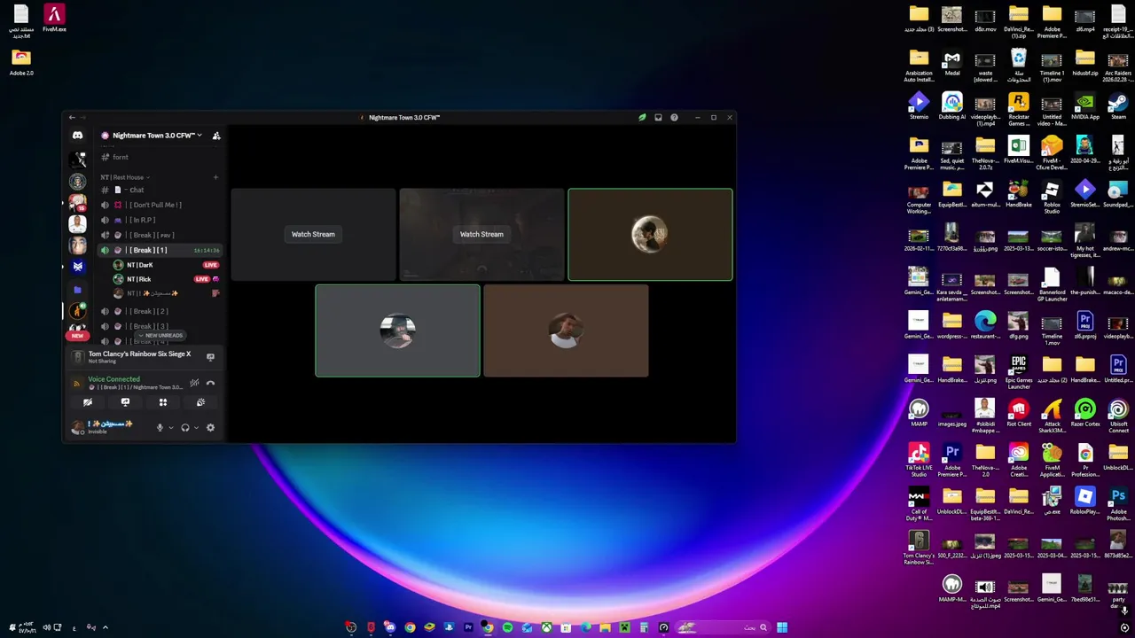Select the brown participant tile

click(566, 331)
